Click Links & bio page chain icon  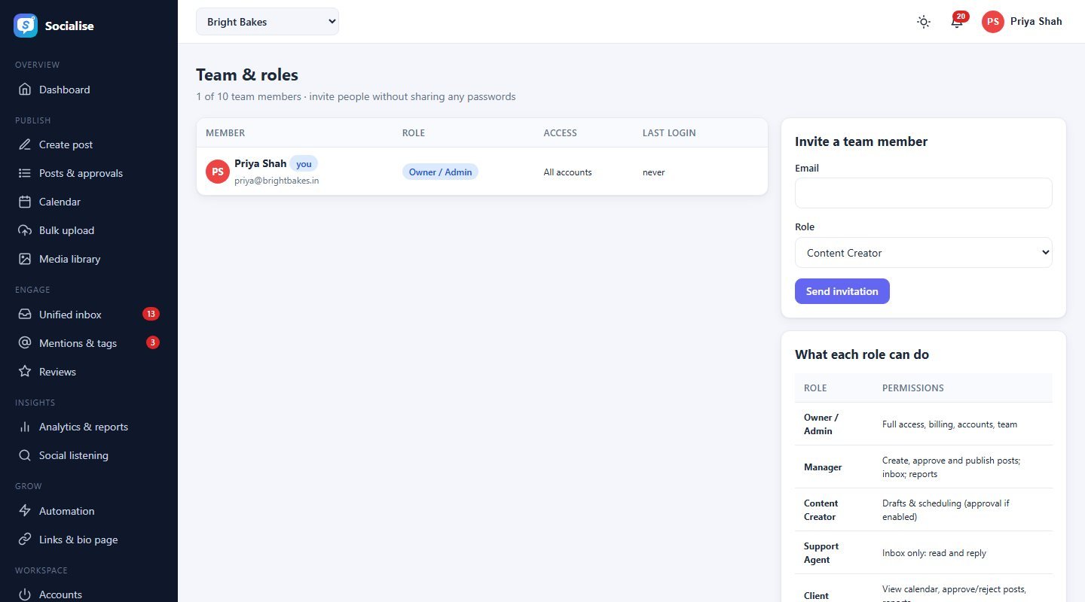tap(25, 540)
